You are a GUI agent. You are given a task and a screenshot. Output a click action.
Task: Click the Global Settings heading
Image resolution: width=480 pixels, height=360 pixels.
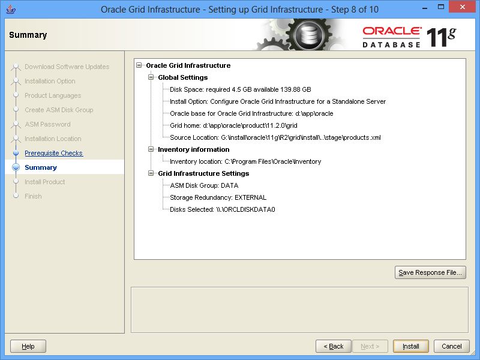[x=183, y=77]
